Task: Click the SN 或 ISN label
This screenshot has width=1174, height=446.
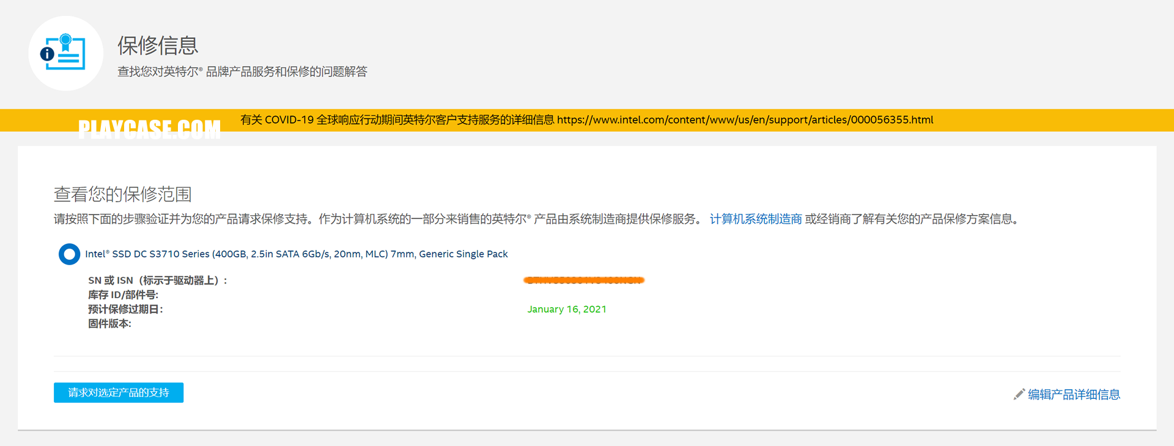Action: pos(158,280)
